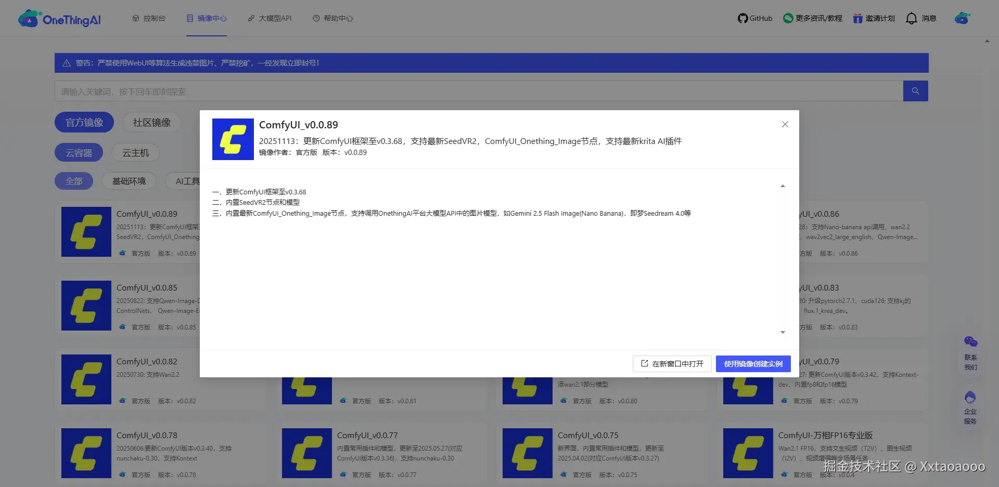Click the 官方版 icon on v0.0.79 card
This screenshot has width=999, height=487.
pyautogui.click(x=784, y=401)
